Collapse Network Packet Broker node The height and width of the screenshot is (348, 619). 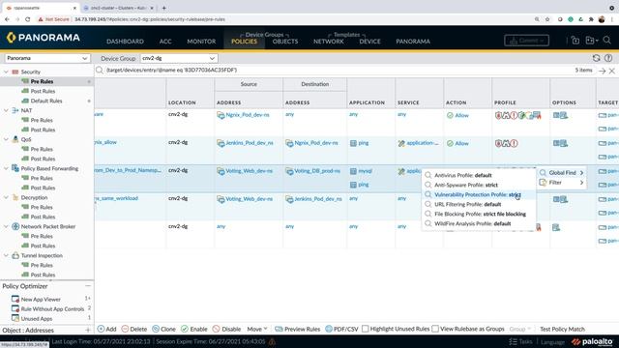point(6,226)
